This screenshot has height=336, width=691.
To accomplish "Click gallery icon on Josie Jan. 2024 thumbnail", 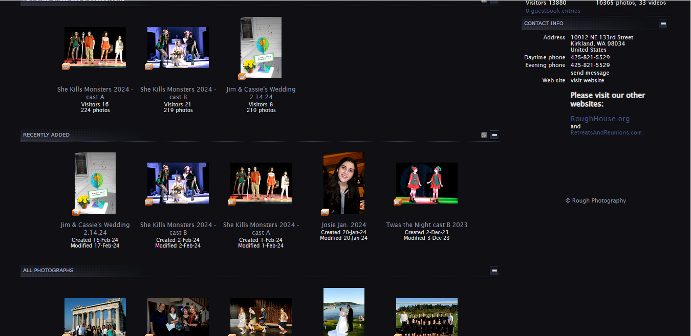I will 325,212.
